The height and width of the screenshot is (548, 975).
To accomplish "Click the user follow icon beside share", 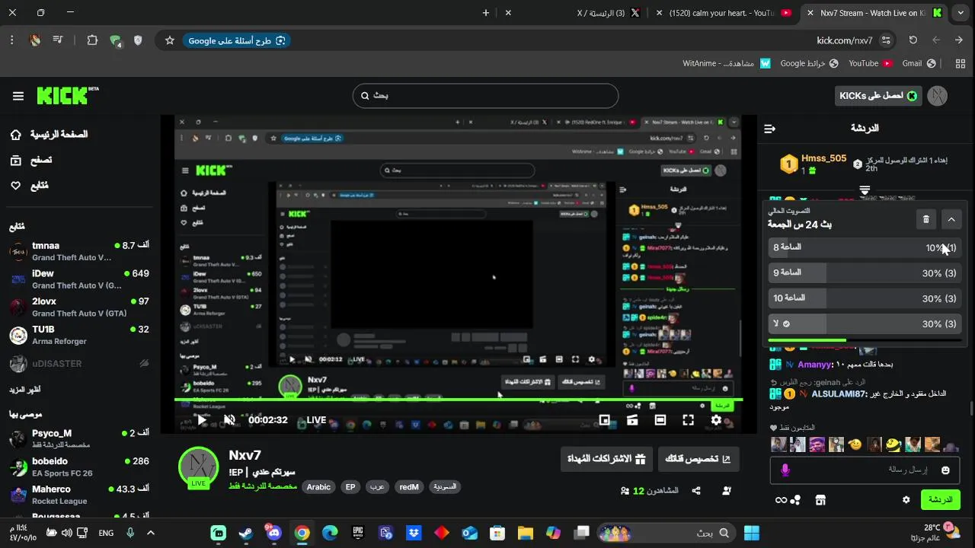I will 727,491.
